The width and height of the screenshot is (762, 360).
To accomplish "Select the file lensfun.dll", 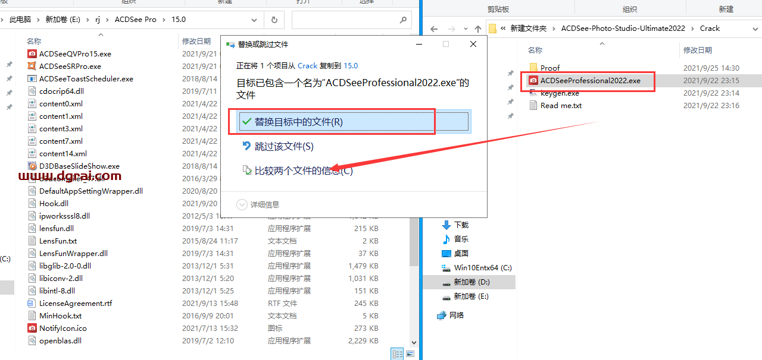I will (x=57, y=228).
